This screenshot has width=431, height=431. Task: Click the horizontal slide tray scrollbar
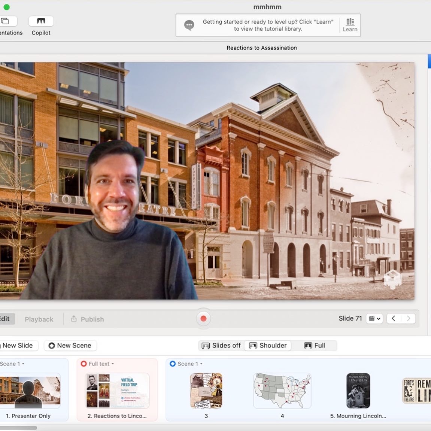pyautogui.click(x=18, y=428)
